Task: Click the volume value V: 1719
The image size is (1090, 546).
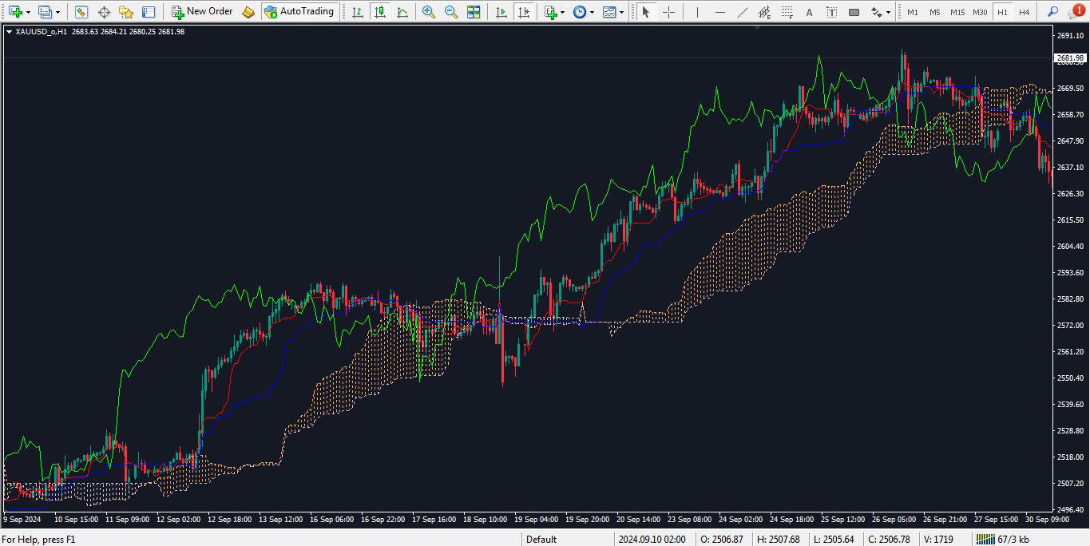Action: pyautogui.click(x=938, y=540)
